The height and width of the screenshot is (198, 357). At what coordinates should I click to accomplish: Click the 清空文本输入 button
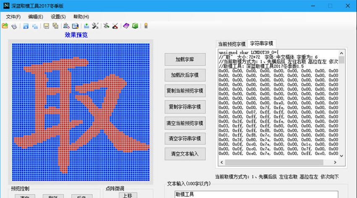click(185, 154)
